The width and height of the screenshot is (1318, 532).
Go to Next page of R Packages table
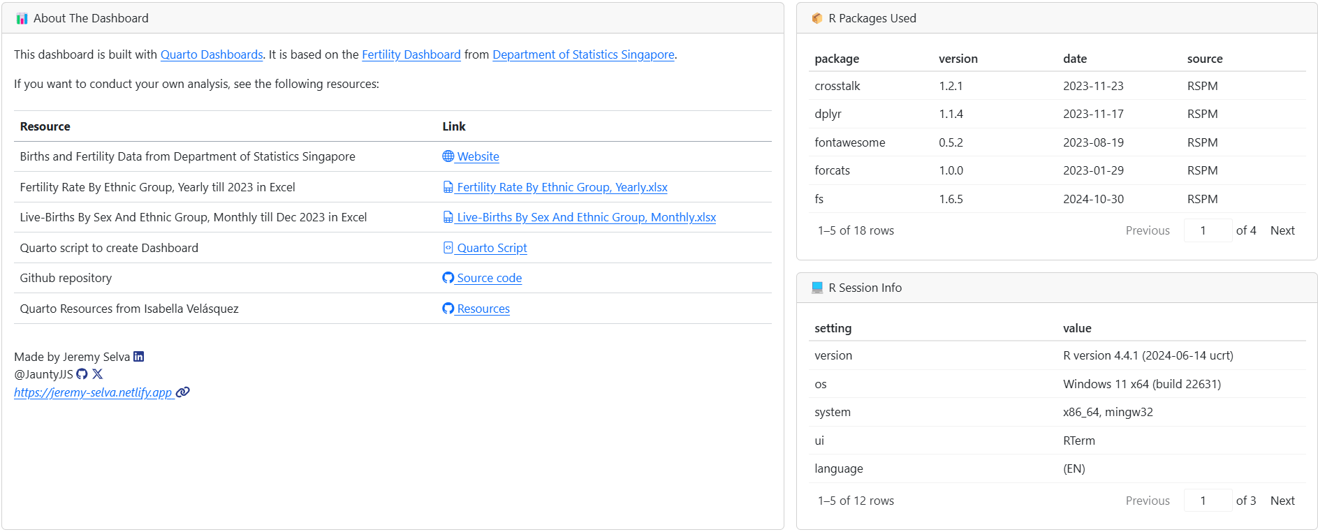tap(1282, 230)
